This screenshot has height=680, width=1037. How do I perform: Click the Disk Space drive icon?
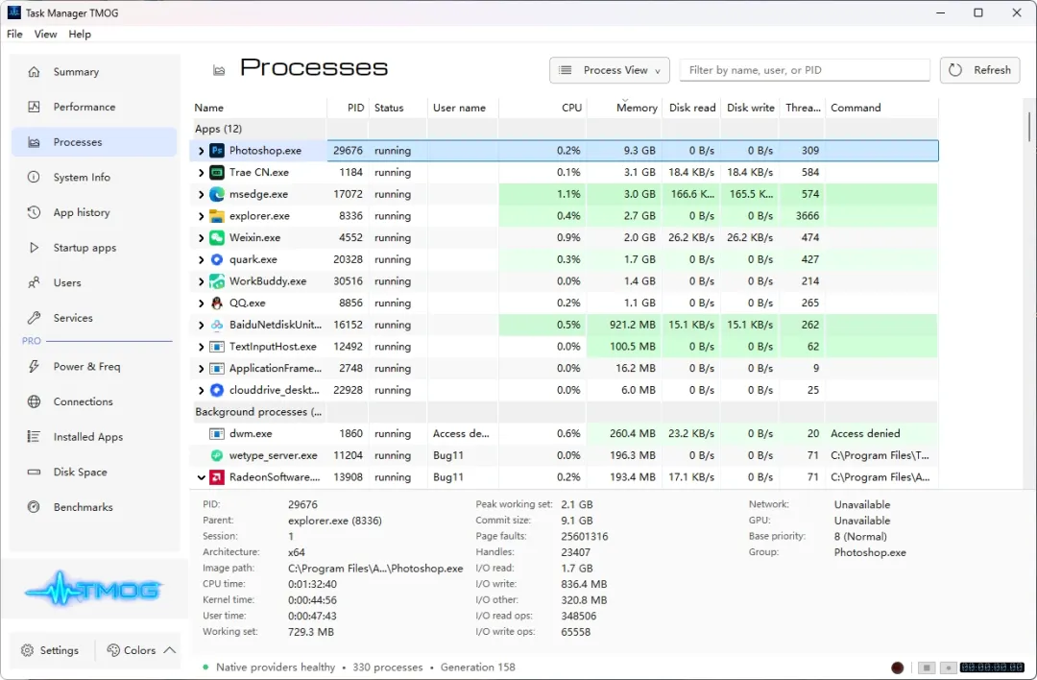[x=34, y=472]
